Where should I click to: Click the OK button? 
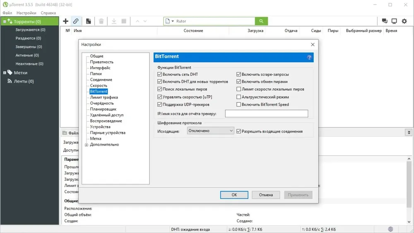click(234, 195)
